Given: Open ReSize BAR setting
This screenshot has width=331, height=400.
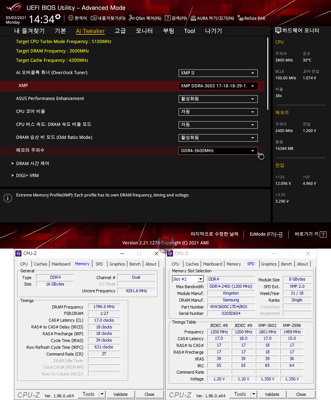Looking at the screenshot, I should [252, 18].
